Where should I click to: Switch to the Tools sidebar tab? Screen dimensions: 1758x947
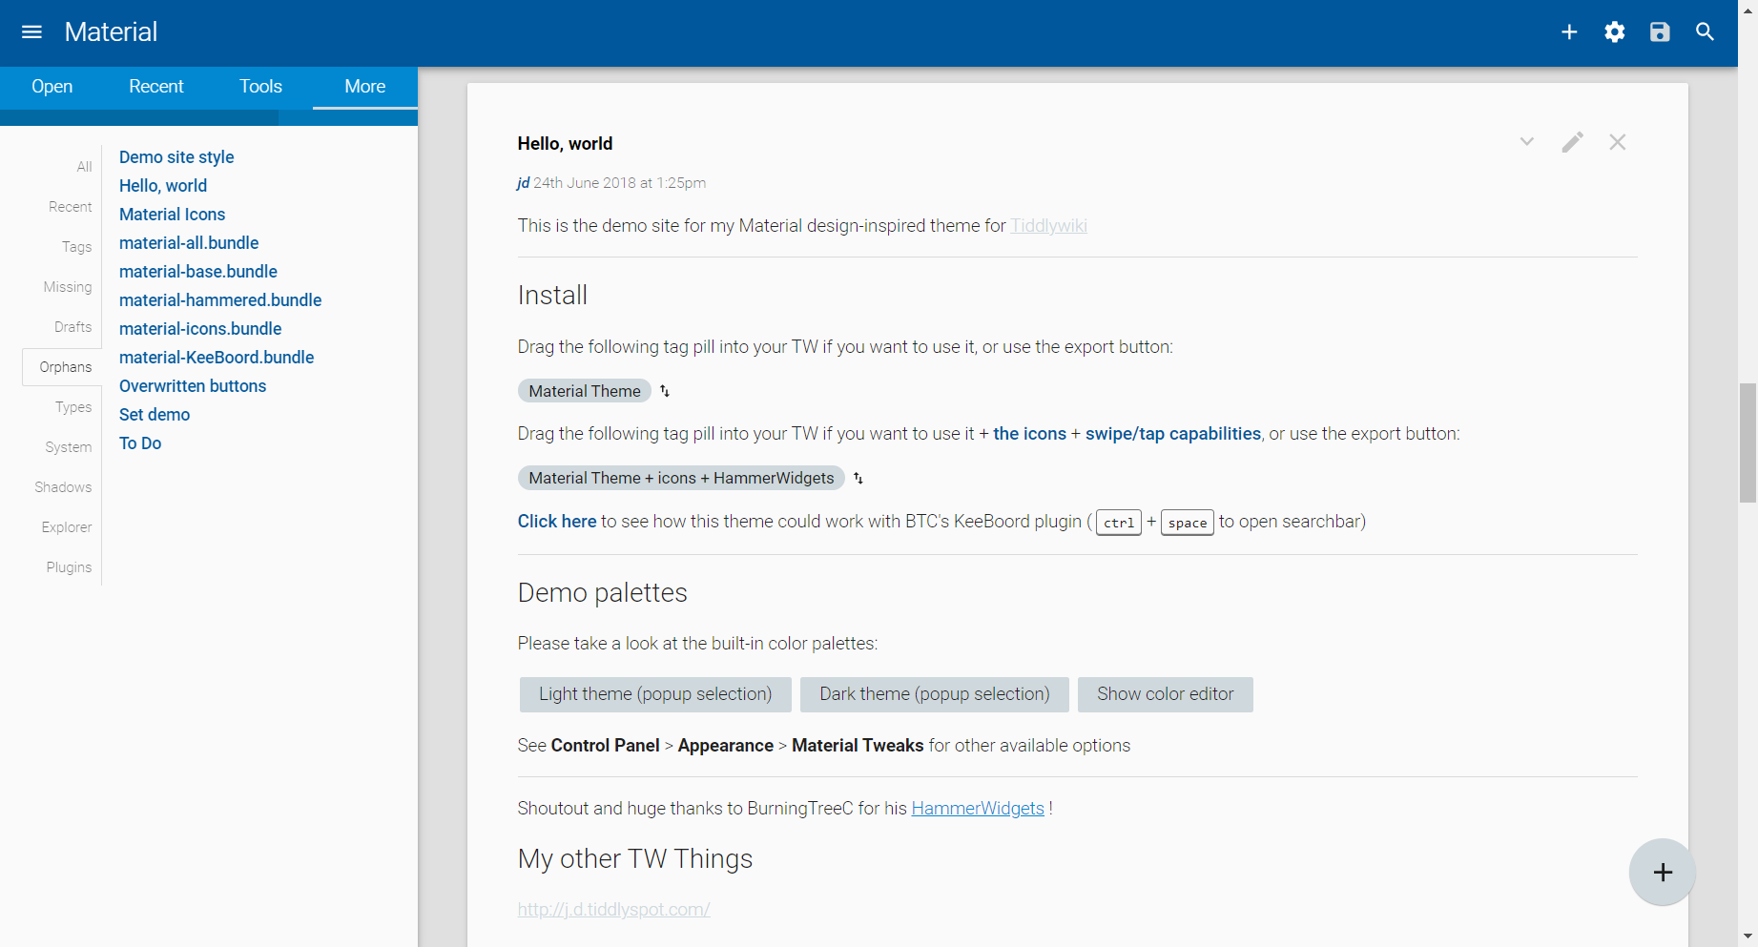click(260, 87)
